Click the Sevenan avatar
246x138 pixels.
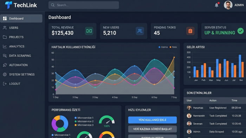(x=189, y=124)
